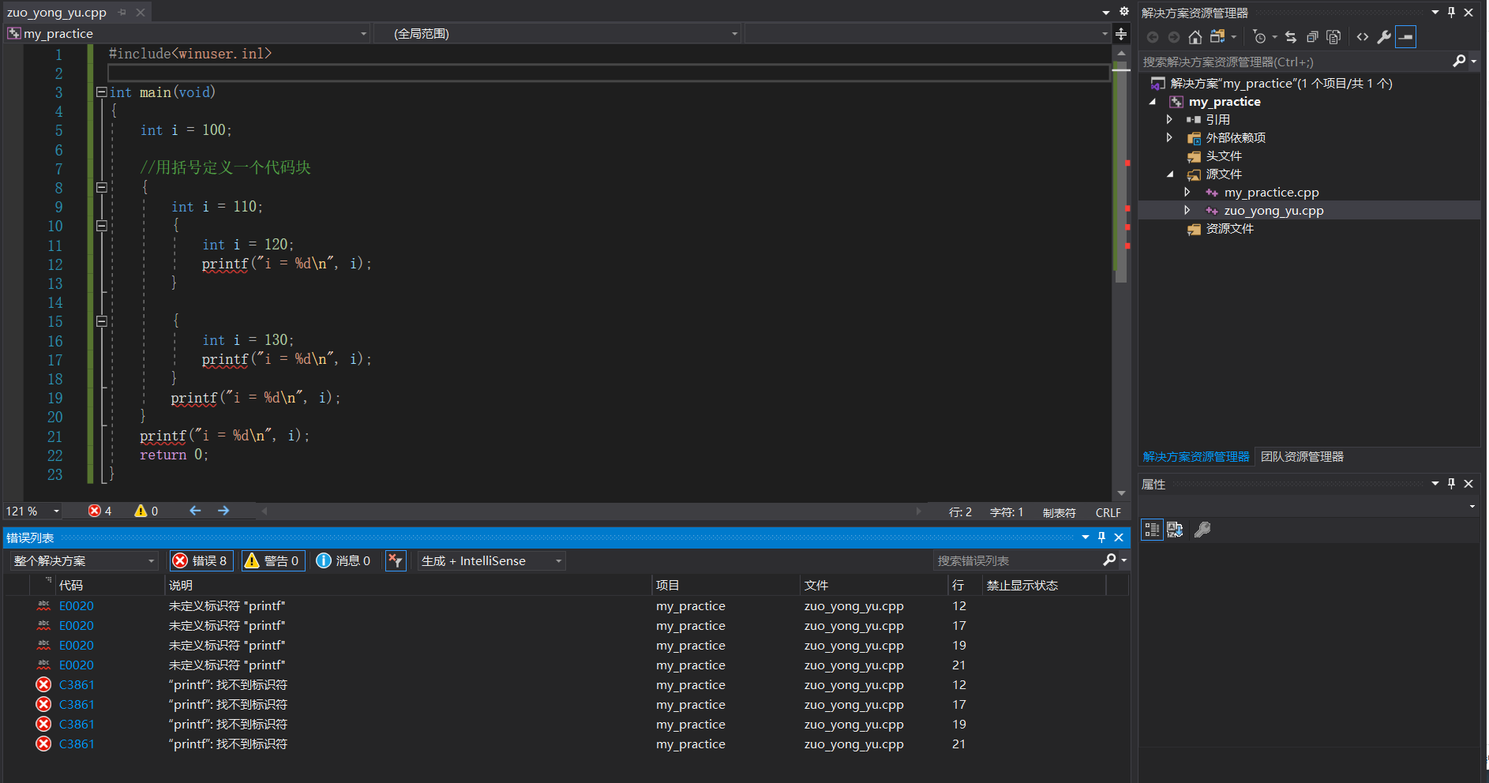This screenshot has width=1489, height=783.
Task: Click the editor error count indicator showing 4
Action: coord(99,511)
